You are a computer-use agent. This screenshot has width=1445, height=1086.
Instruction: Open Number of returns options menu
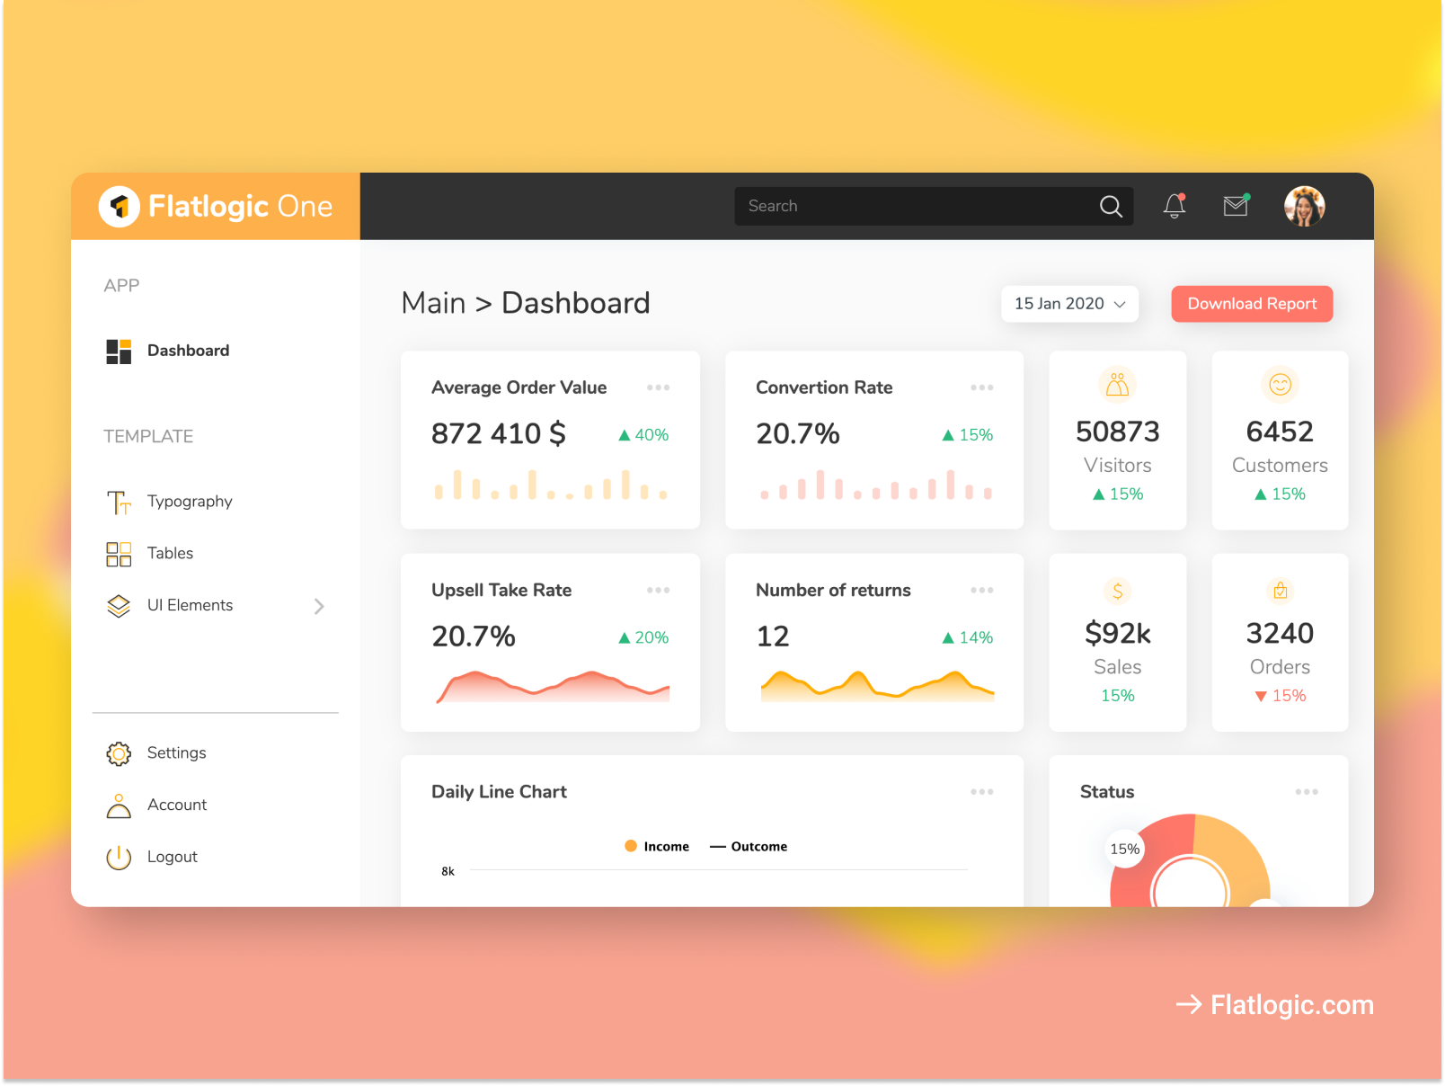point(982,591)
